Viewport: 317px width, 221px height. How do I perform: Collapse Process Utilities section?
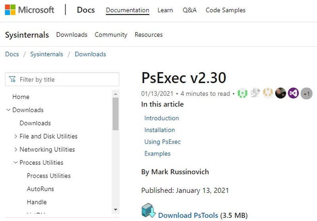(x=16, y=162)
